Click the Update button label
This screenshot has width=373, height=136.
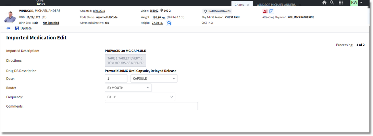[26, 28]
